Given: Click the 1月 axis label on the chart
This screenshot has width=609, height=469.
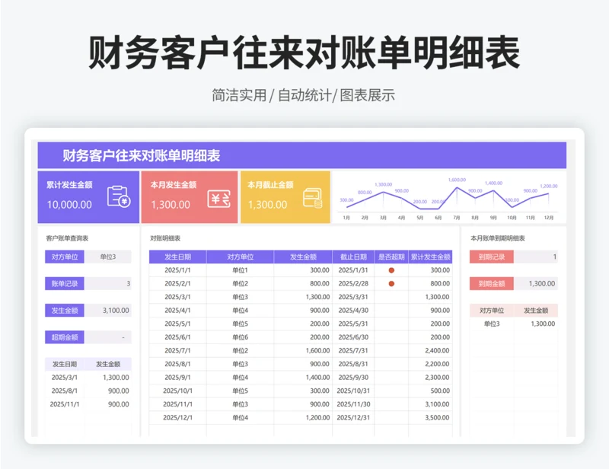Looking at the screenshot, I should point(346,218).
